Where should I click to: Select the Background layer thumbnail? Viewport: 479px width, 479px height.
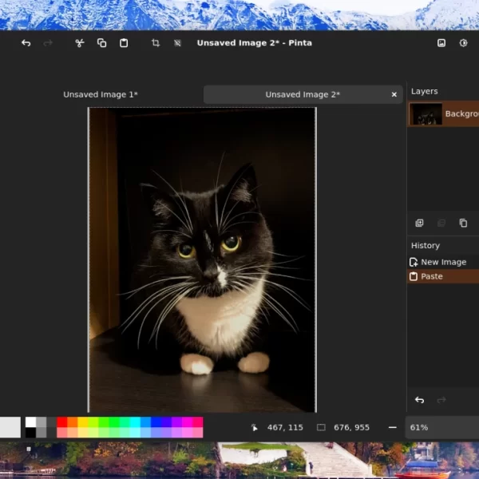[x=426, y=114]
